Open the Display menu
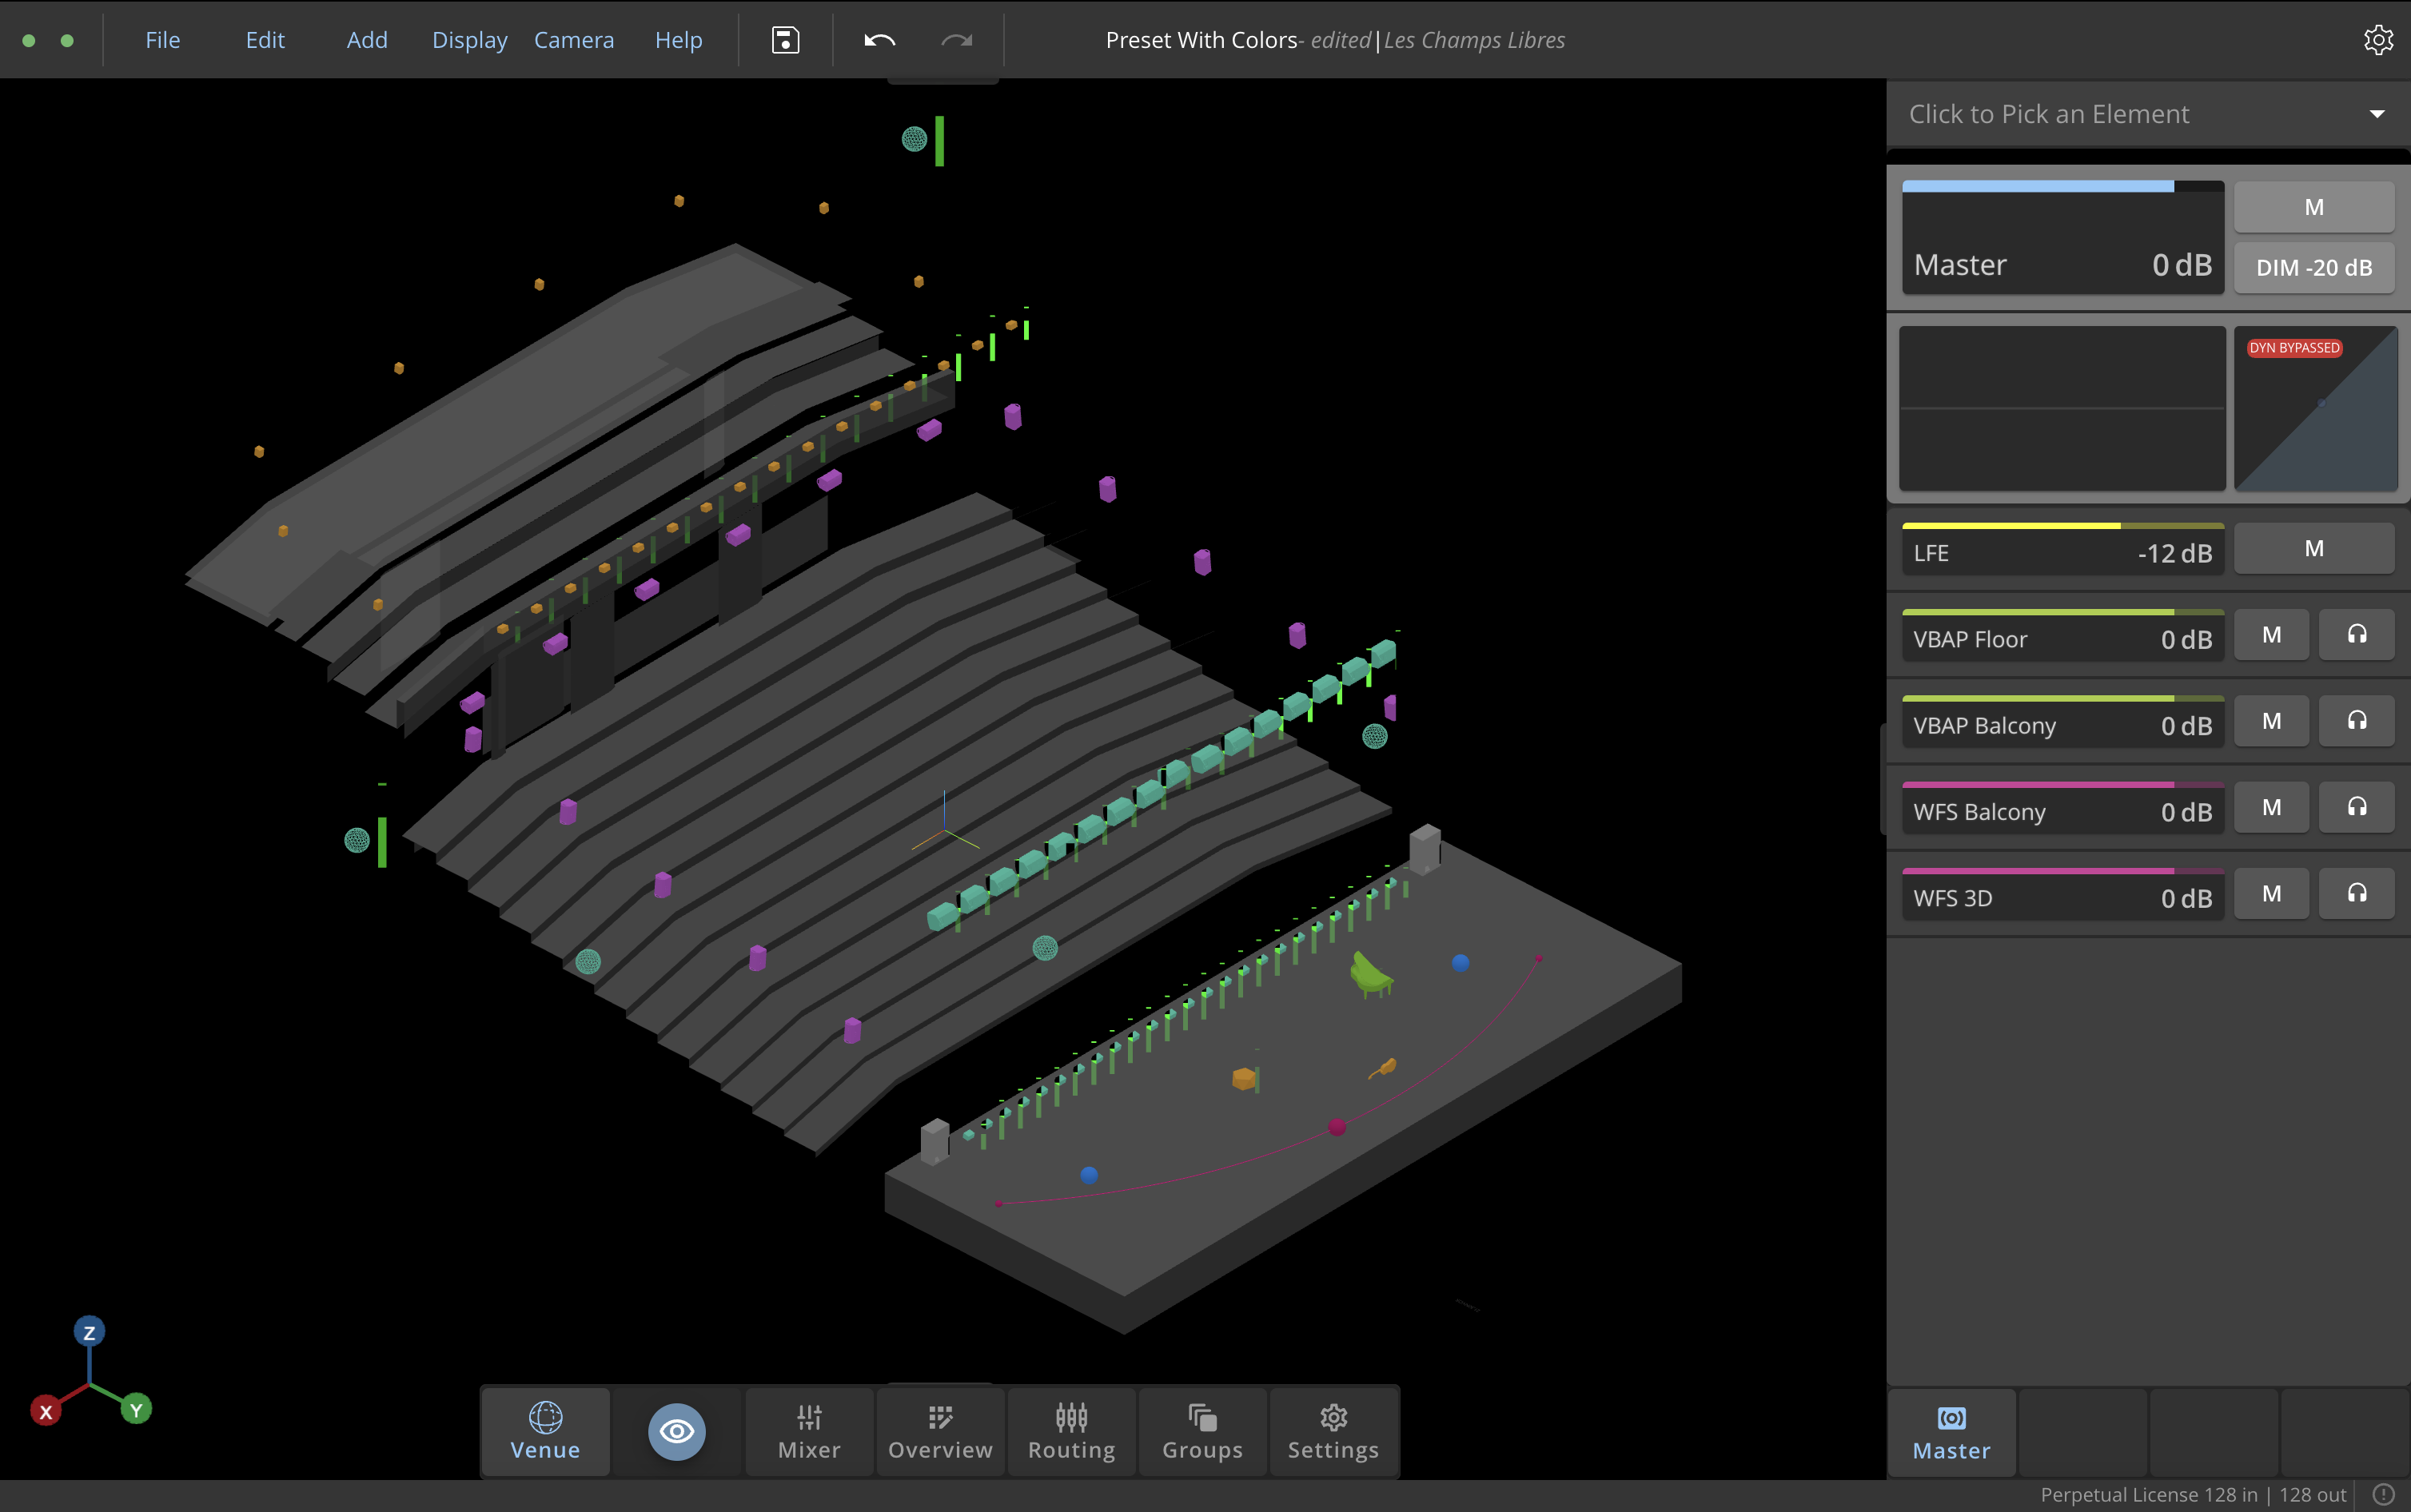 coord(469,40)
